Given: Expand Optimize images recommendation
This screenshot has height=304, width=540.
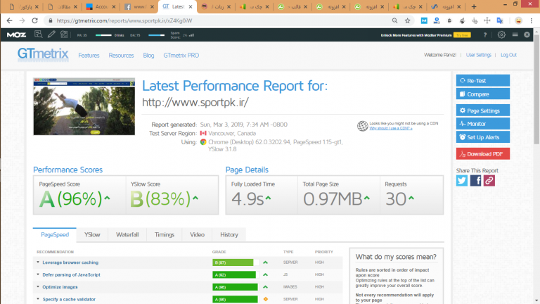Looking at the screenshot, I should tap(60, 287).
